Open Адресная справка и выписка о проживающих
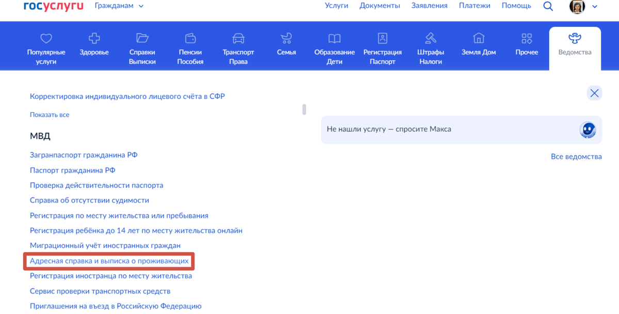 click(109, 261)
